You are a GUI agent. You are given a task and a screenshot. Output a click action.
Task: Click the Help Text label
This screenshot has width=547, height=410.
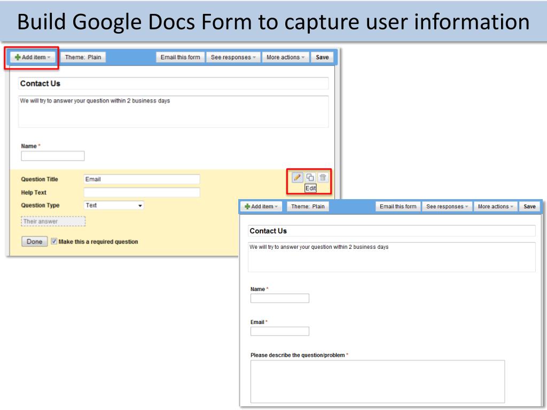coord(34,192)
